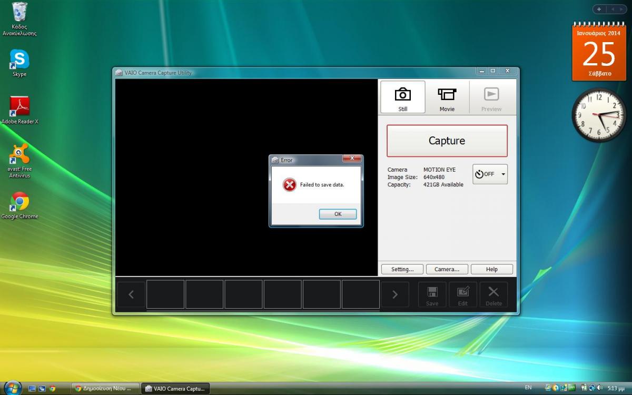
Task: Show previous thumbnails with left arrow
Action: pyautogui.click(x=131, y=294)
